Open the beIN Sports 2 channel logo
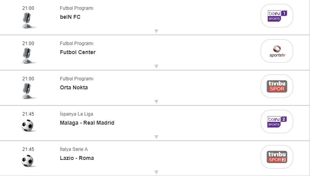This screenshot has width=310, height=176. pos(277,122)
